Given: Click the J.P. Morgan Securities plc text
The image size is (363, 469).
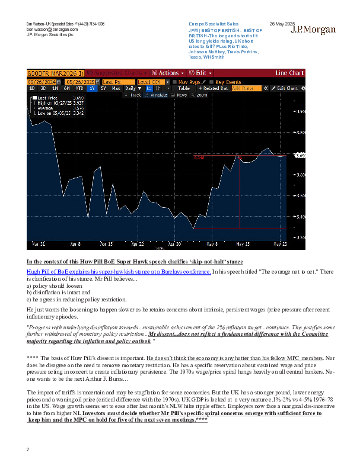Looking at the screenshot, I should tap(50, 35).
